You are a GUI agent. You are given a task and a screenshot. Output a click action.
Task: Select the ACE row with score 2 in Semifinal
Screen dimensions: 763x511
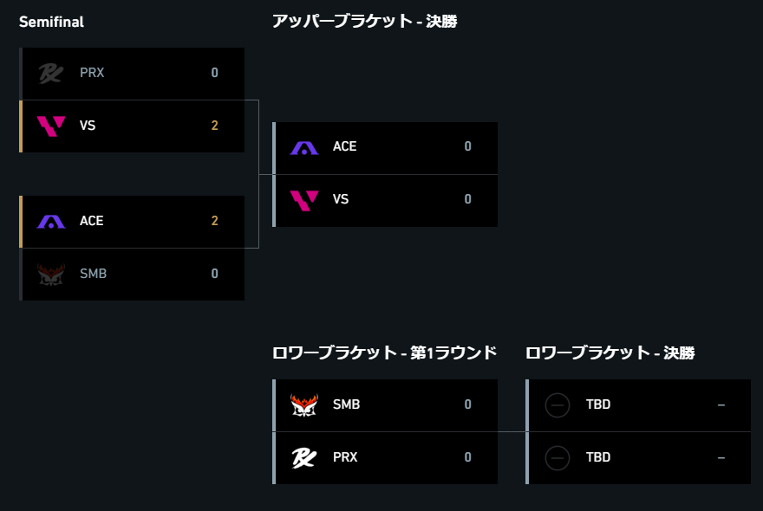tap(132, 222)
